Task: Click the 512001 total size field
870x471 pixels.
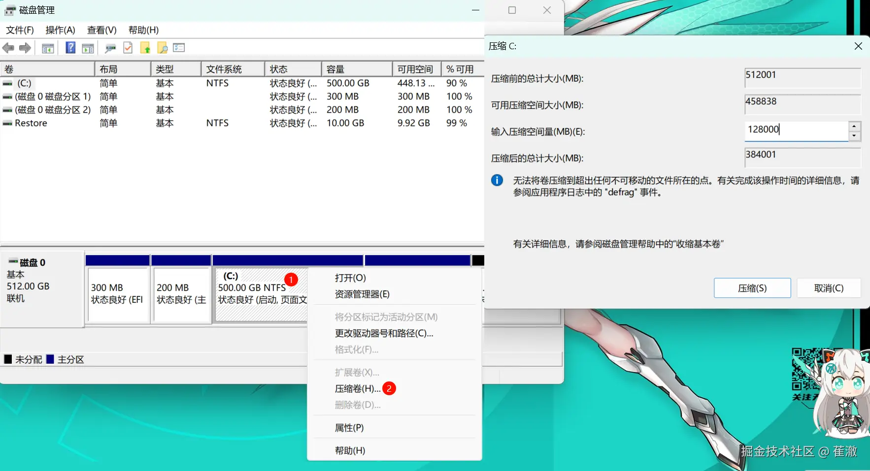Action: (x=803, y=78)
